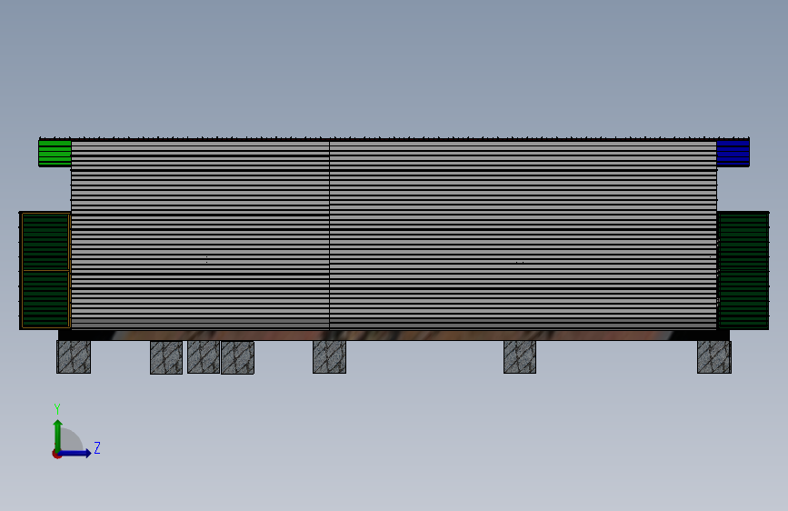This screenshot has width=788, height=511.
Task: Select the orange-framed dark green louver panel
Action: coord(45,271)
